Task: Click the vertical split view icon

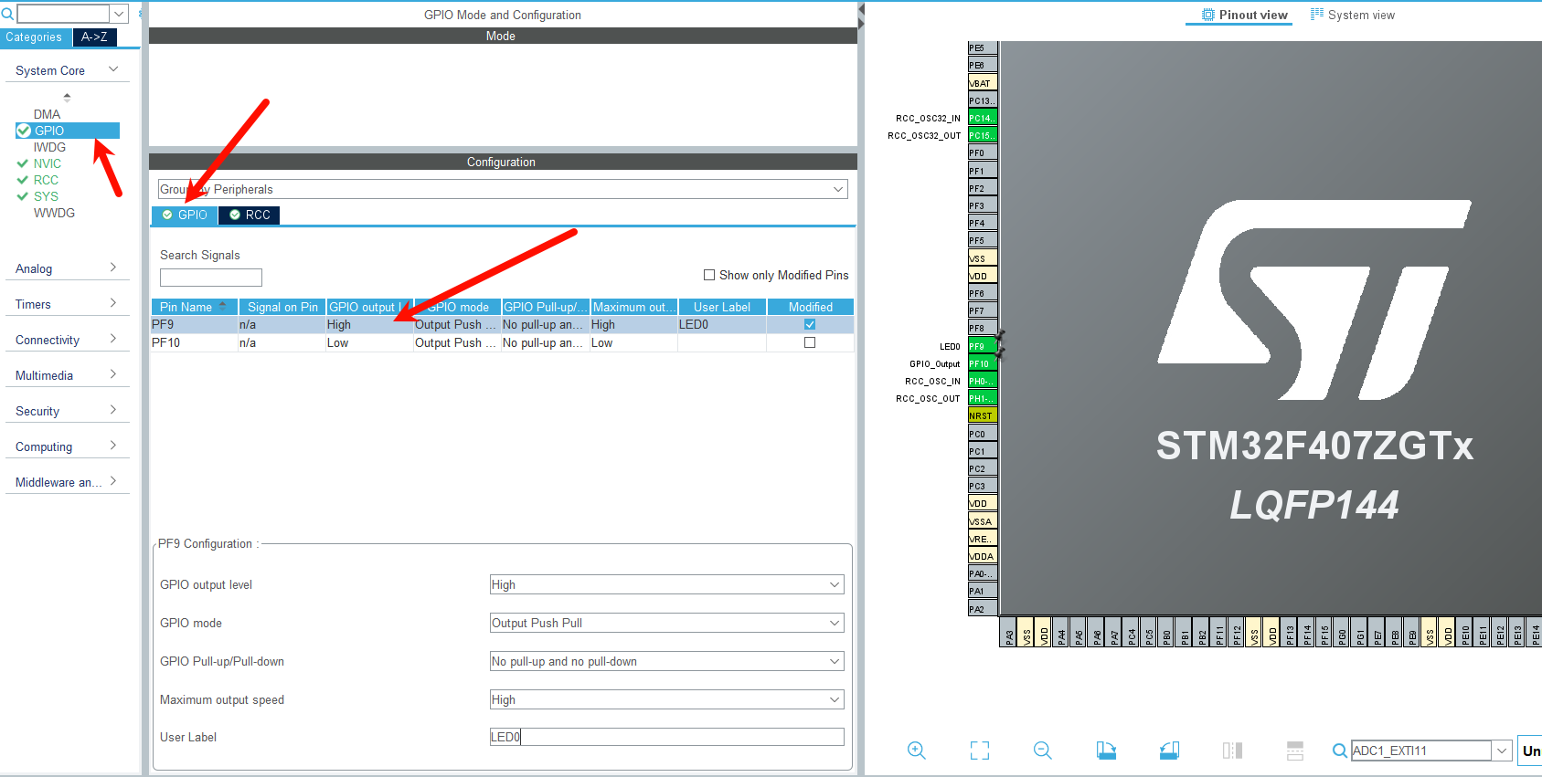Action: coord(1232,751)
